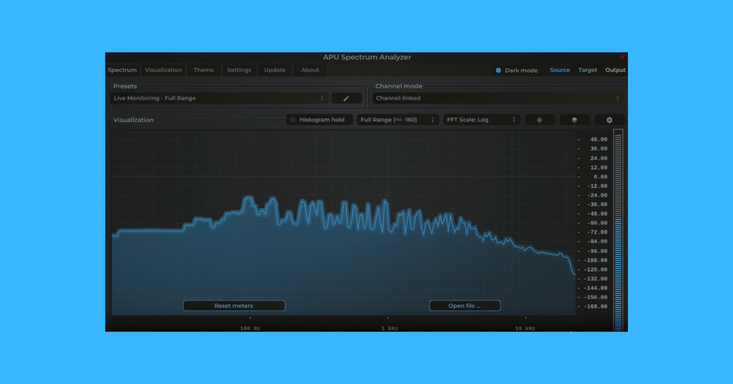Click the 0.00 dB scale label

600,177
